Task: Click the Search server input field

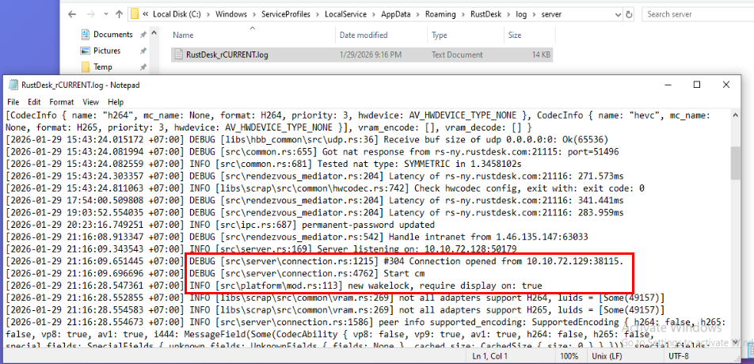Action: tap(697, 14)
